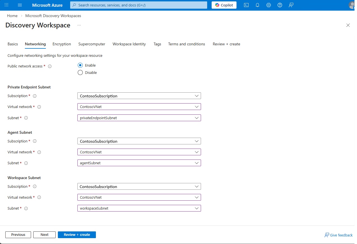Click the Agent Subnet heading

[20, 132]
